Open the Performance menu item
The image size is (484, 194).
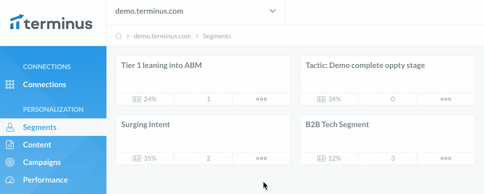point(45,180)
